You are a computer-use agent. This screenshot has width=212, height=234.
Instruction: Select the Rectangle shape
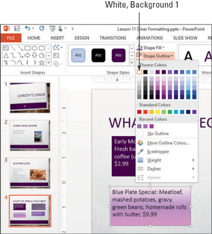28,48
